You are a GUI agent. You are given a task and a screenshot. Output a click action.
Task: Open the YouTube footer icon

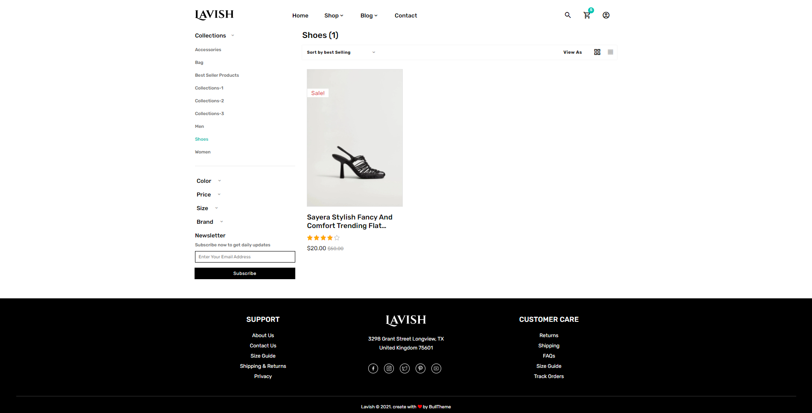click(436, 368)
